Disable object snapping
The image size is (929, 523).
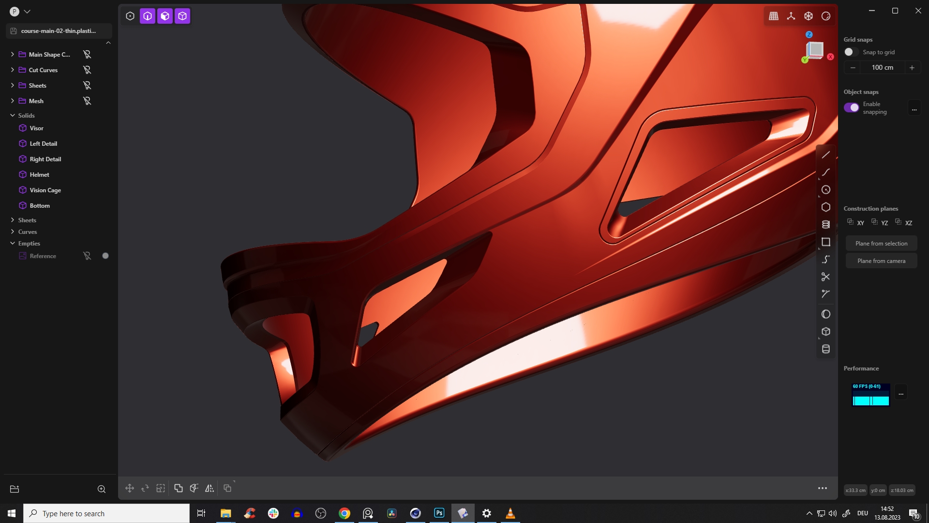coord(852,107)
